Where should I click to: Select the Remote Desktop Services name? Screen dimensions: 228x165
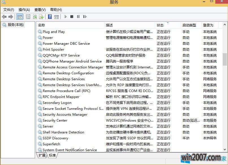(x=64, y=79)
